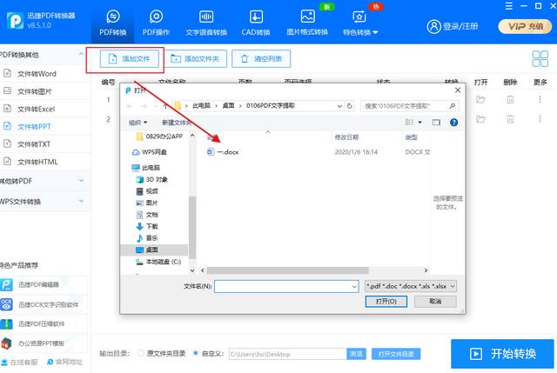Open dialog help icon
The height and width of the screenshot is (373, 557).
click(453, 123)
